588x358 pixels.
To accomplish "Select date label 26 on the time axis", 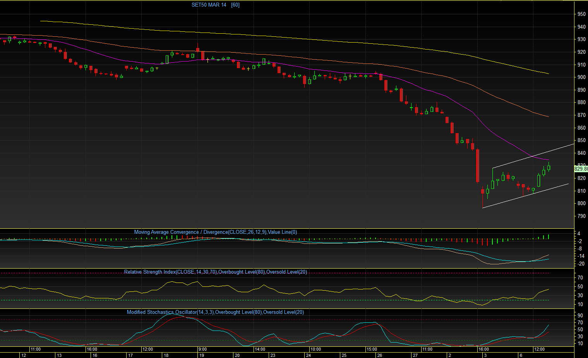I will 380,355.
